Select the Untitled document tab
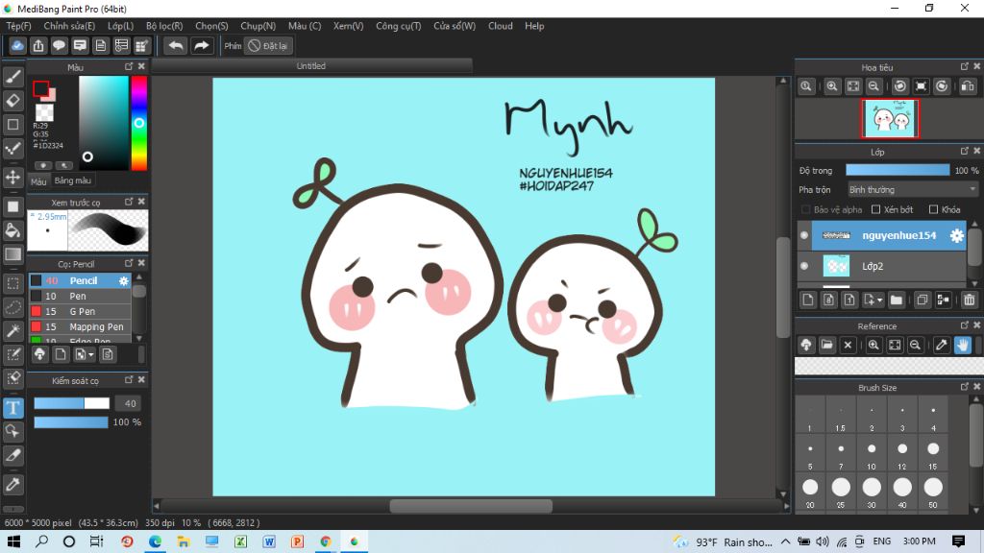 (x=311, y=66)
